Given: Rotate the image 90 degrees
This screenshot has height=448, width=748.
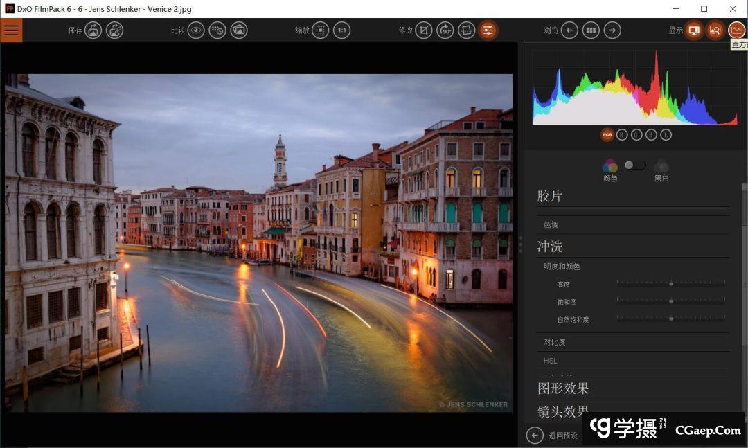Looking at the screenshot, I should point(445,30).
